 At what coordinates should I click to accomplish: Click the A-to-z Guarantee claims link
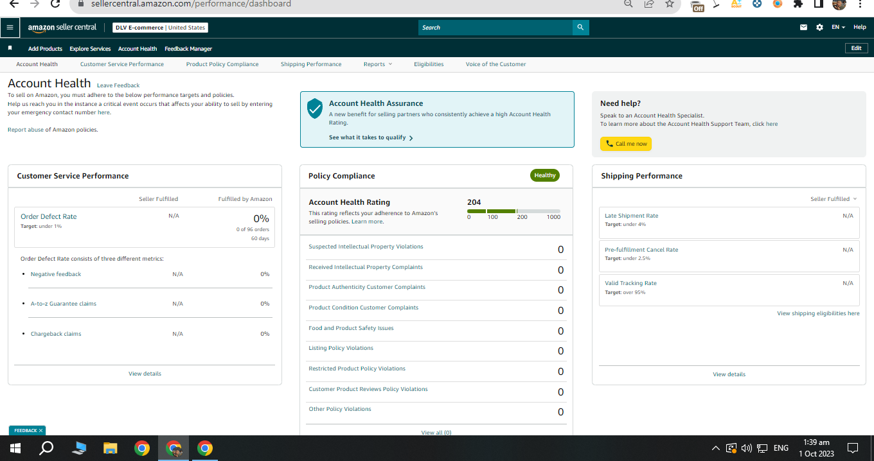point(64,304)
